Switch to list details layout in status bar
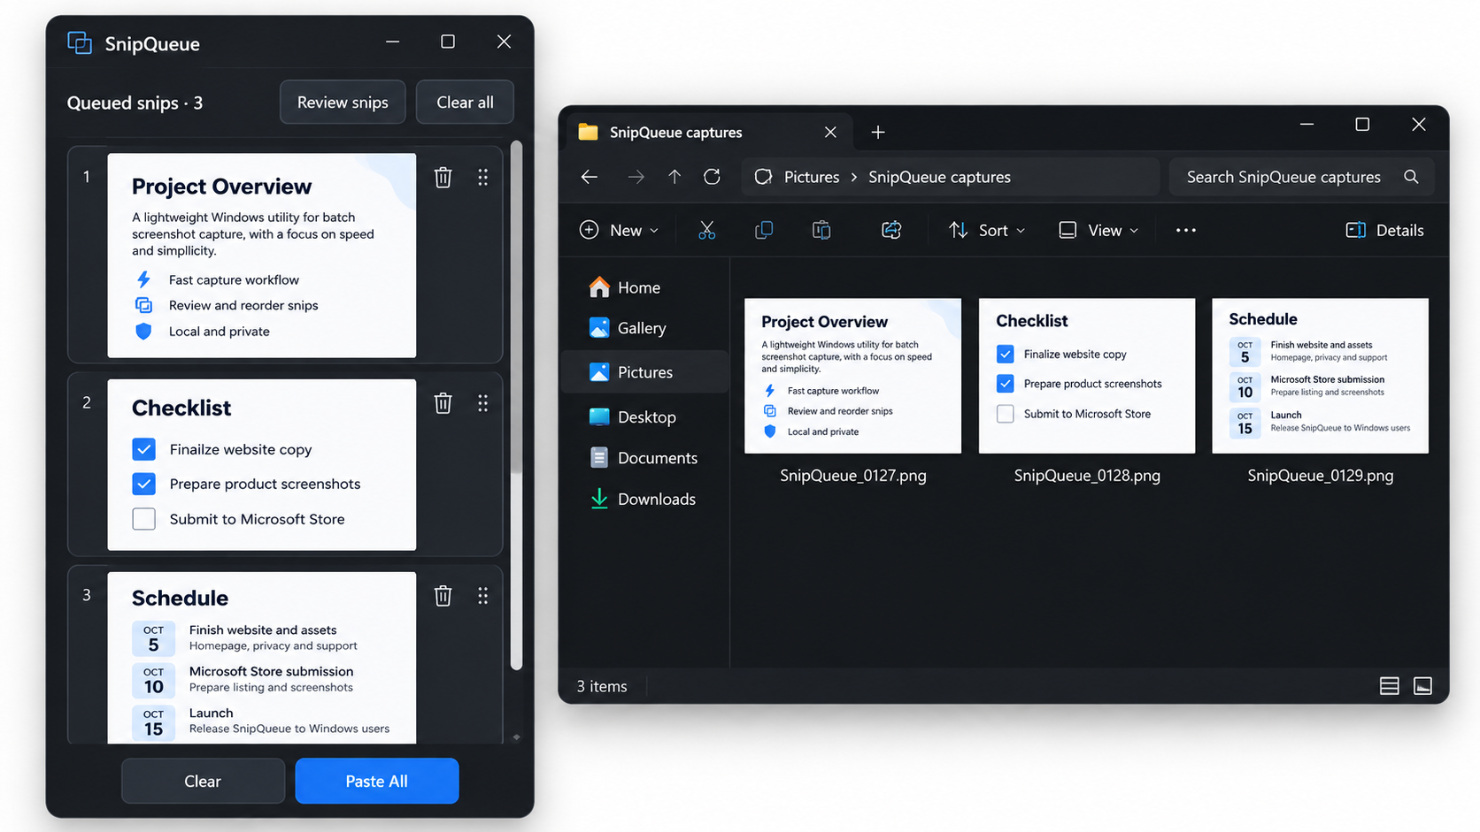Screen dimensions: 1480x832 click(1390, 686)
